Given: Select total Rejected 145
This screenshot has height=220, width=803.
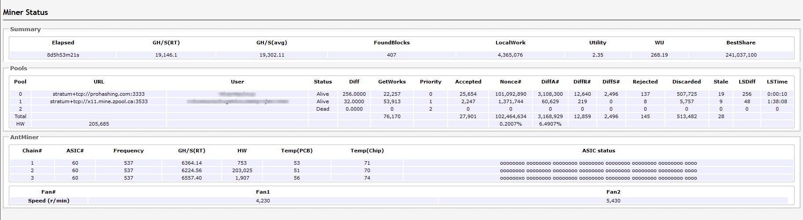Looking at the screenshot, I should (645, 116).
